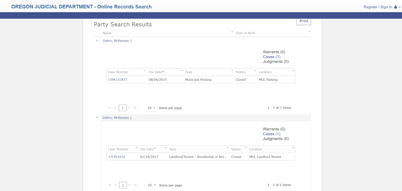Sort first grid by File Date
The width and height of the screenshot is (402, 191).
click(x=155, y=72)
